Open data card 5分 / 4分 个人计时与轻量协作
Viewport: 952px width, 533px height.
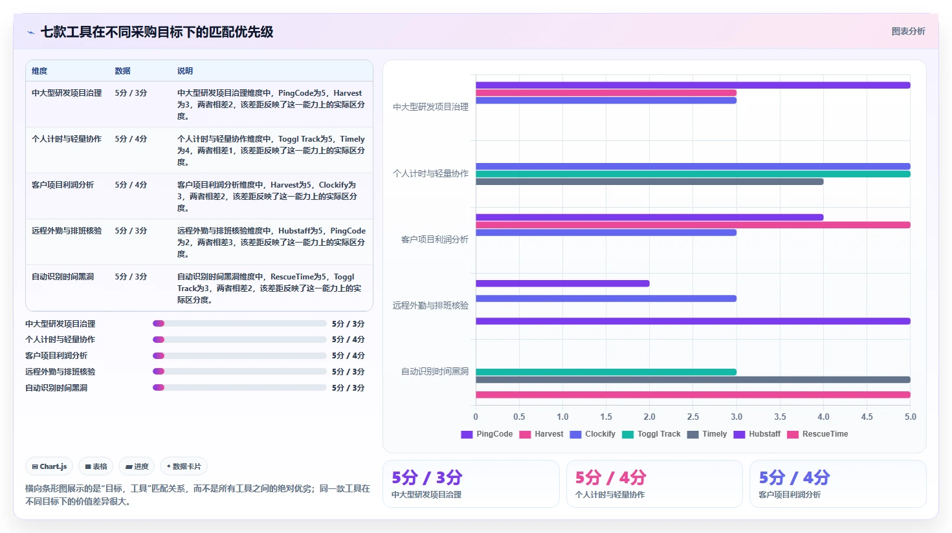point(654,484)
